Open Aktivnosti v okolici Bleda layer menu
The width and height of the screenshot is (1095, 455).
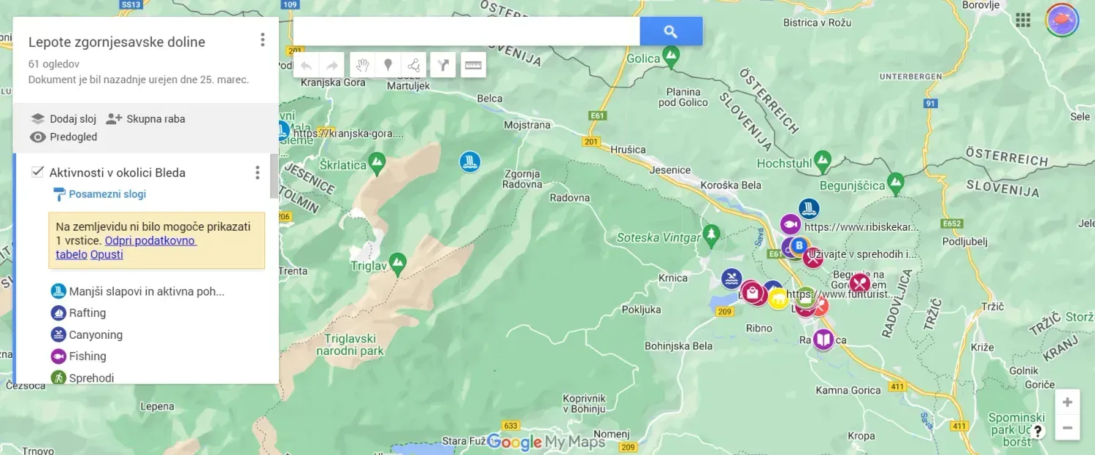pyautogui.click(x=257, y=173)
